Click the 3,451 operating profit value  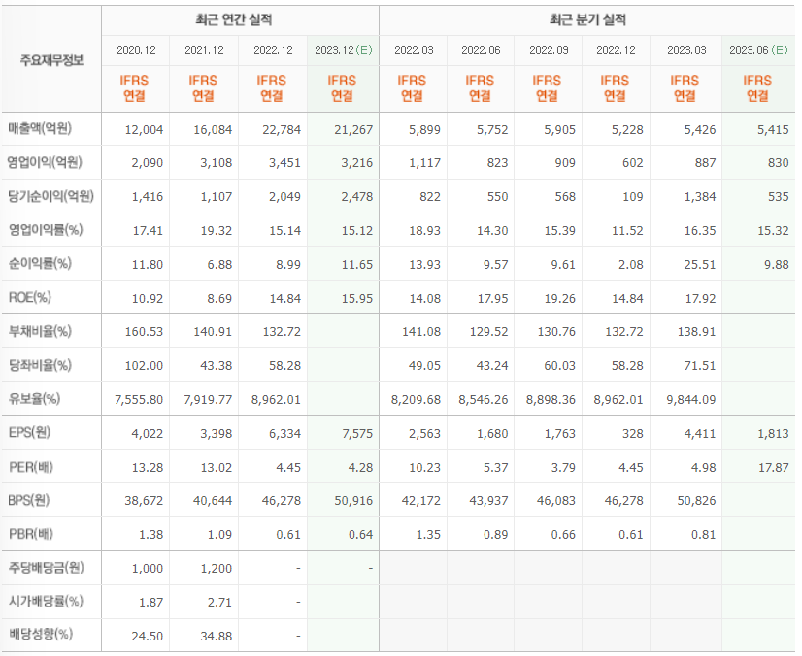click(284, 163)
